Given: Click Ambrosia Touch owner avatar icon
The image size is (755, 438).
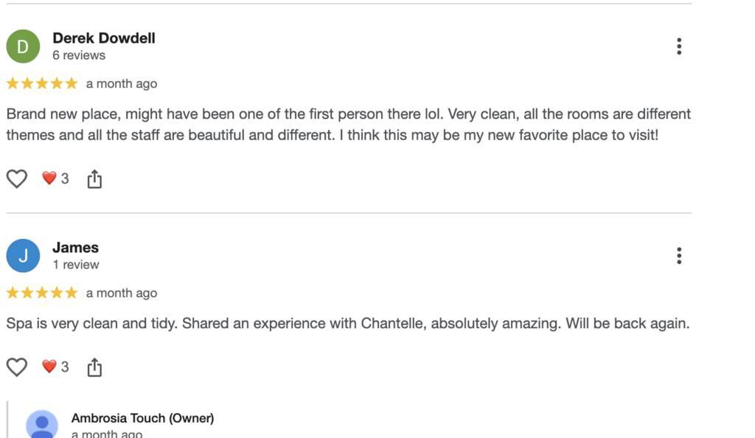Looking at the screenshot, I should (x=42, y=425).
